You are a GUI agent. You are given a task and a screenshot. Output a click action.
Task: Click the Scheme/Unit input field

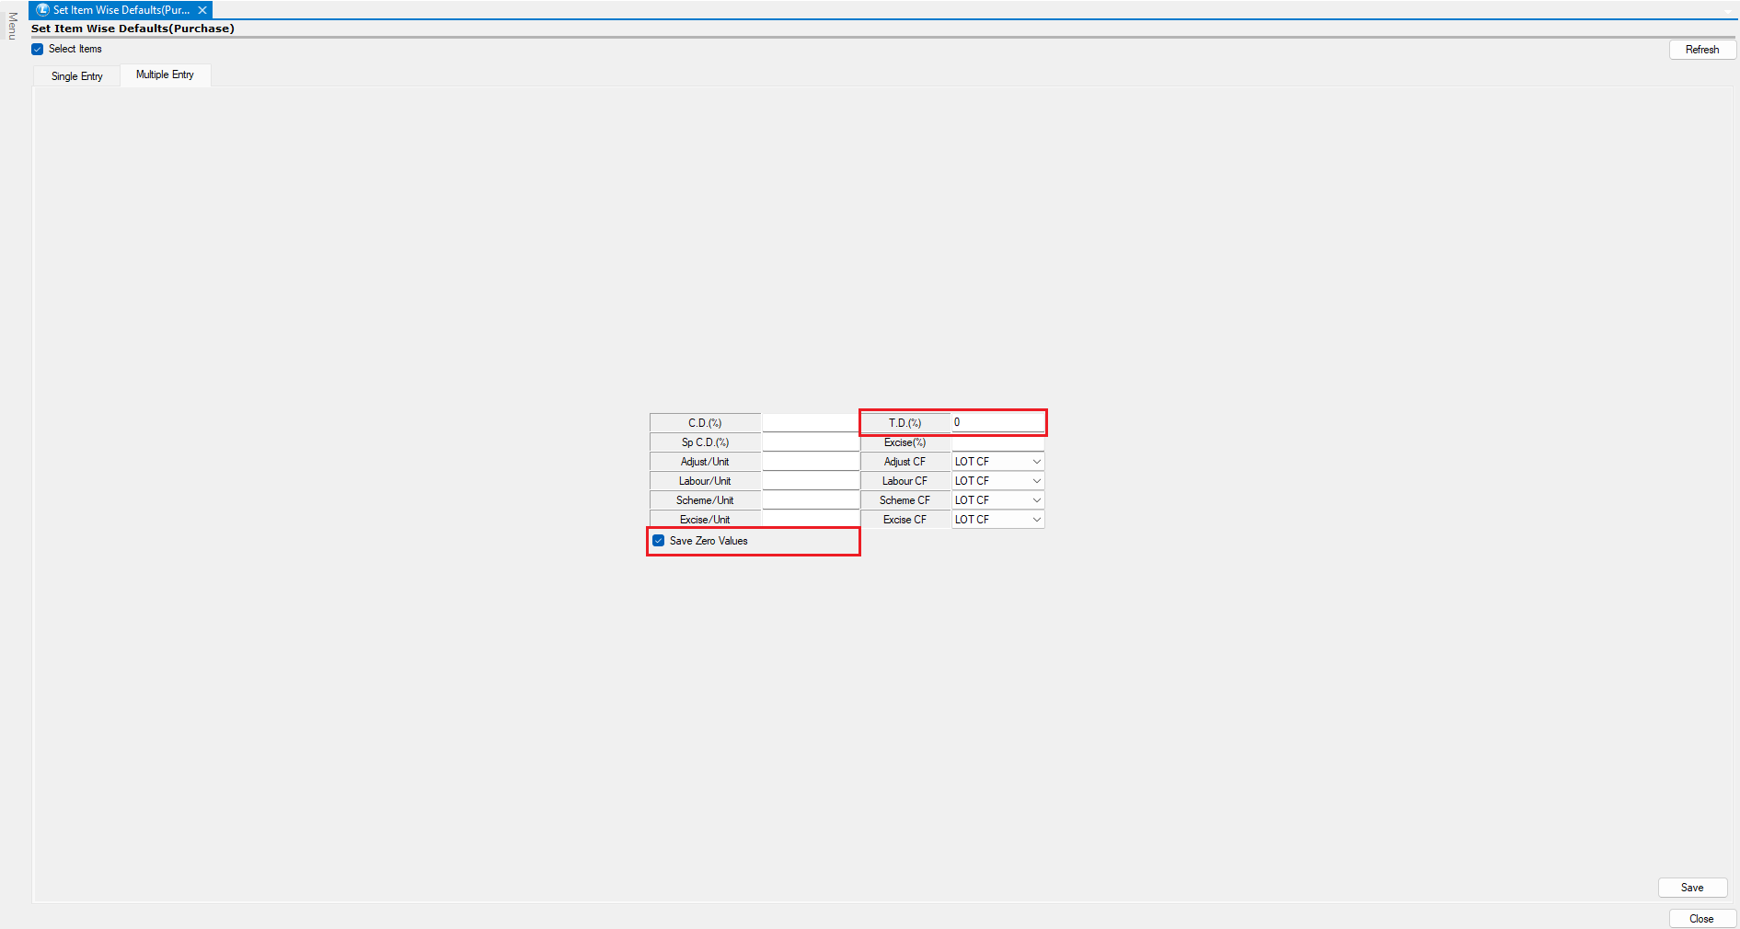(x=810, y=500)
